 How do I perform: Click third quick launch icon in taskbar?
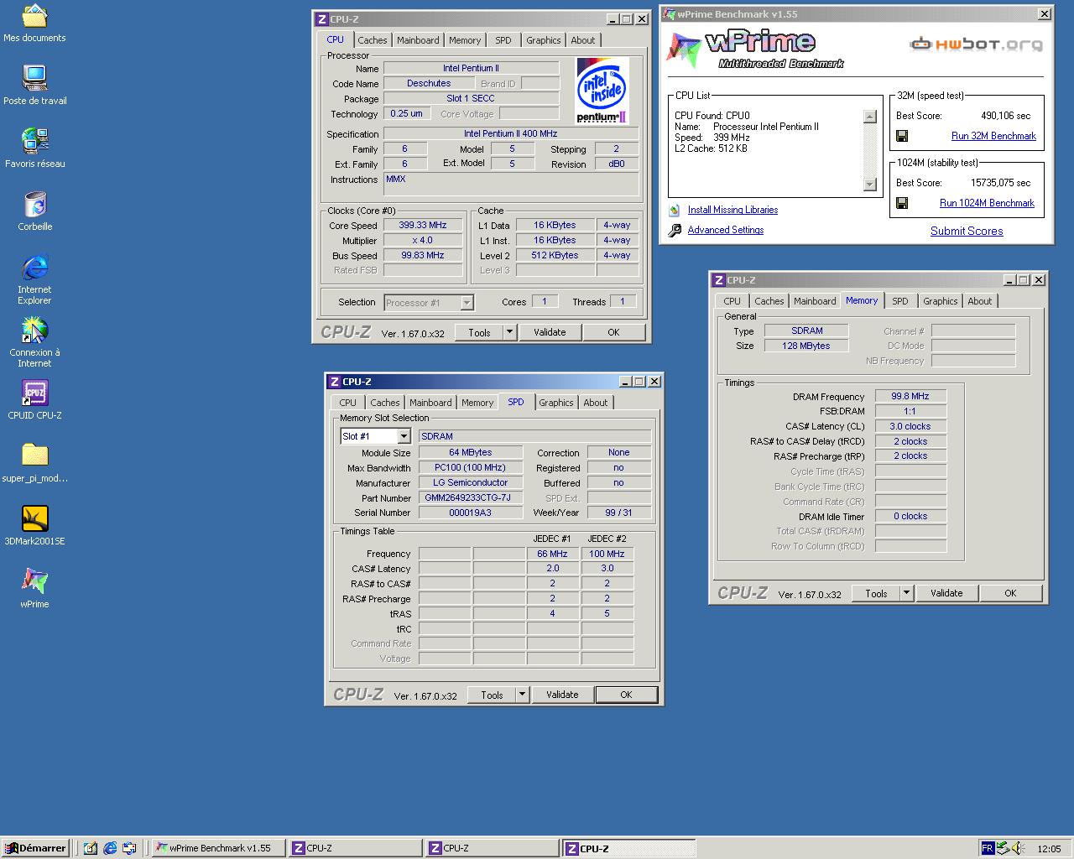[x=129, y=848]
